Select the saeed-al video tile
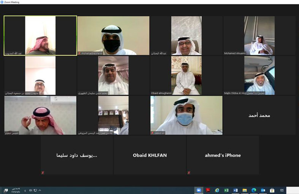299x194 pixels. pyautogui.click(x=186, y=115)
